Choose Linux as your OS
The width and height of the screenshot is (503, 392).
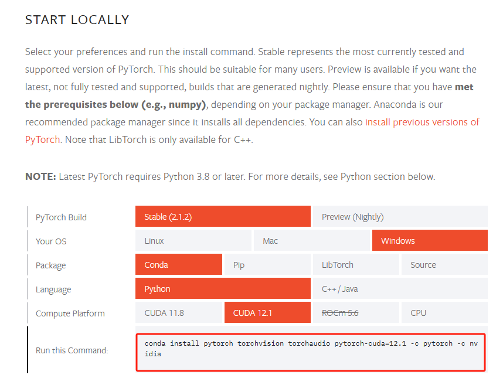click(x=193, y=240)
